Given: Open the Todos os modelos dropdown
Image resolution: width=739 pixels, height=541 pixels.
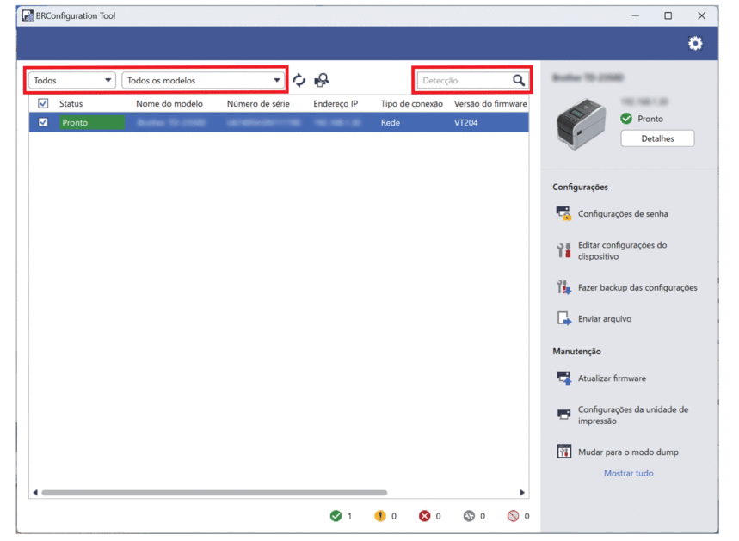Looking at the screenshot, I should [203, 80].
